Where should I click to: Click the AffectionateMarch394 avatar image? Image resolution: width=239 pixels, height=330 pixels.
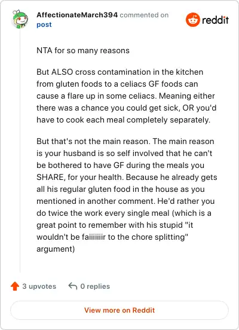click(20, 19)
